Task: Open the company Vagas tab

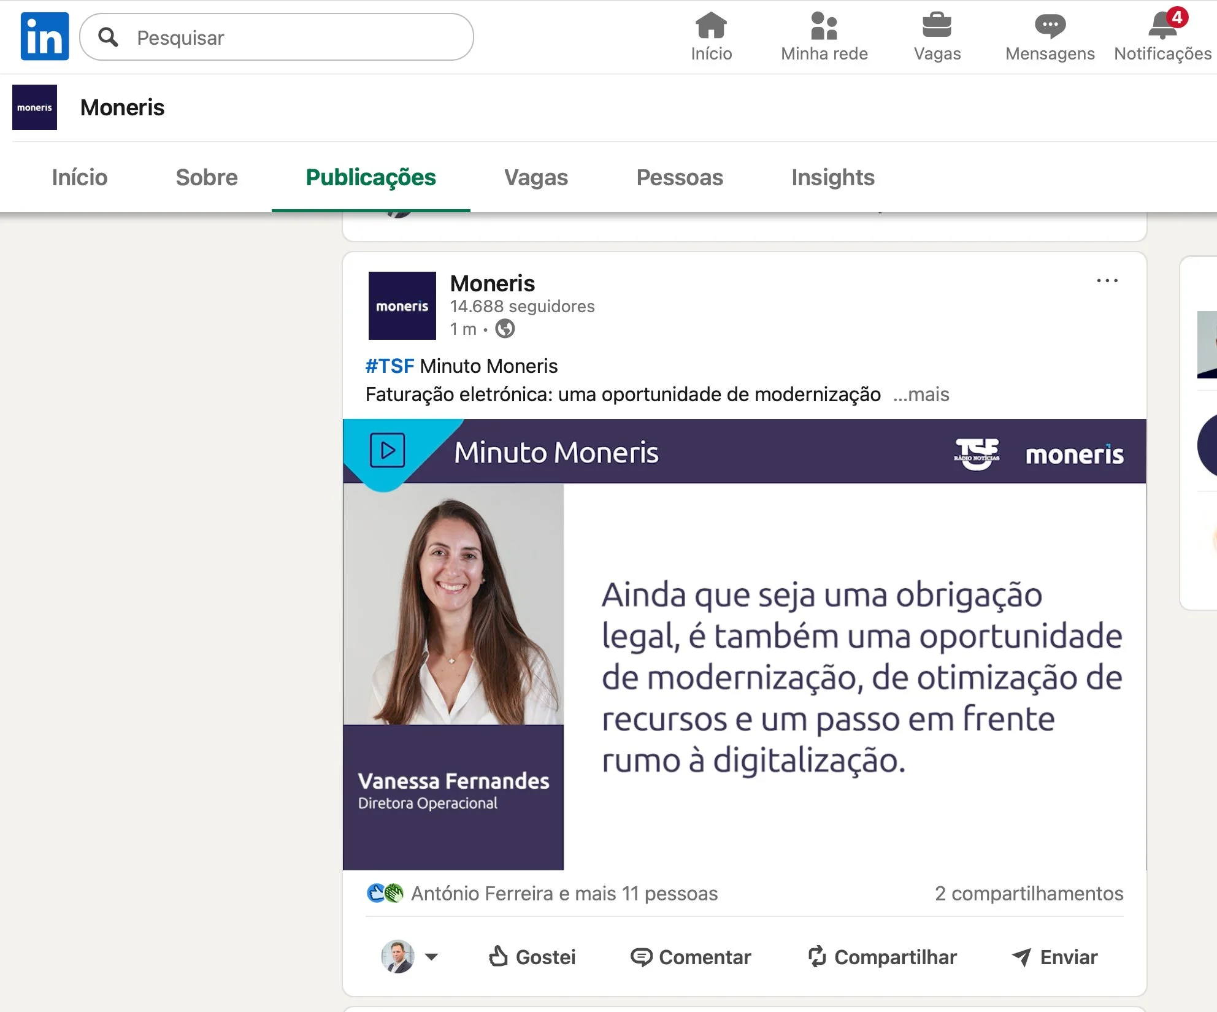Action: (536, 177)
